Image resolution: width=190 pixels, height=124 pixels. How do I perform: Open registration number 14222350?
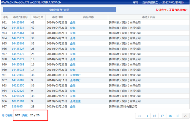[18, 86]
